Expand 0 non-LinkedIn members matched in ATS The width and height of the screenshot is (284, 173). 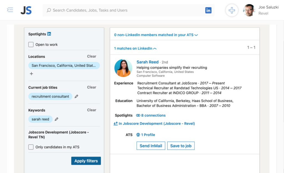coord(156,35)
